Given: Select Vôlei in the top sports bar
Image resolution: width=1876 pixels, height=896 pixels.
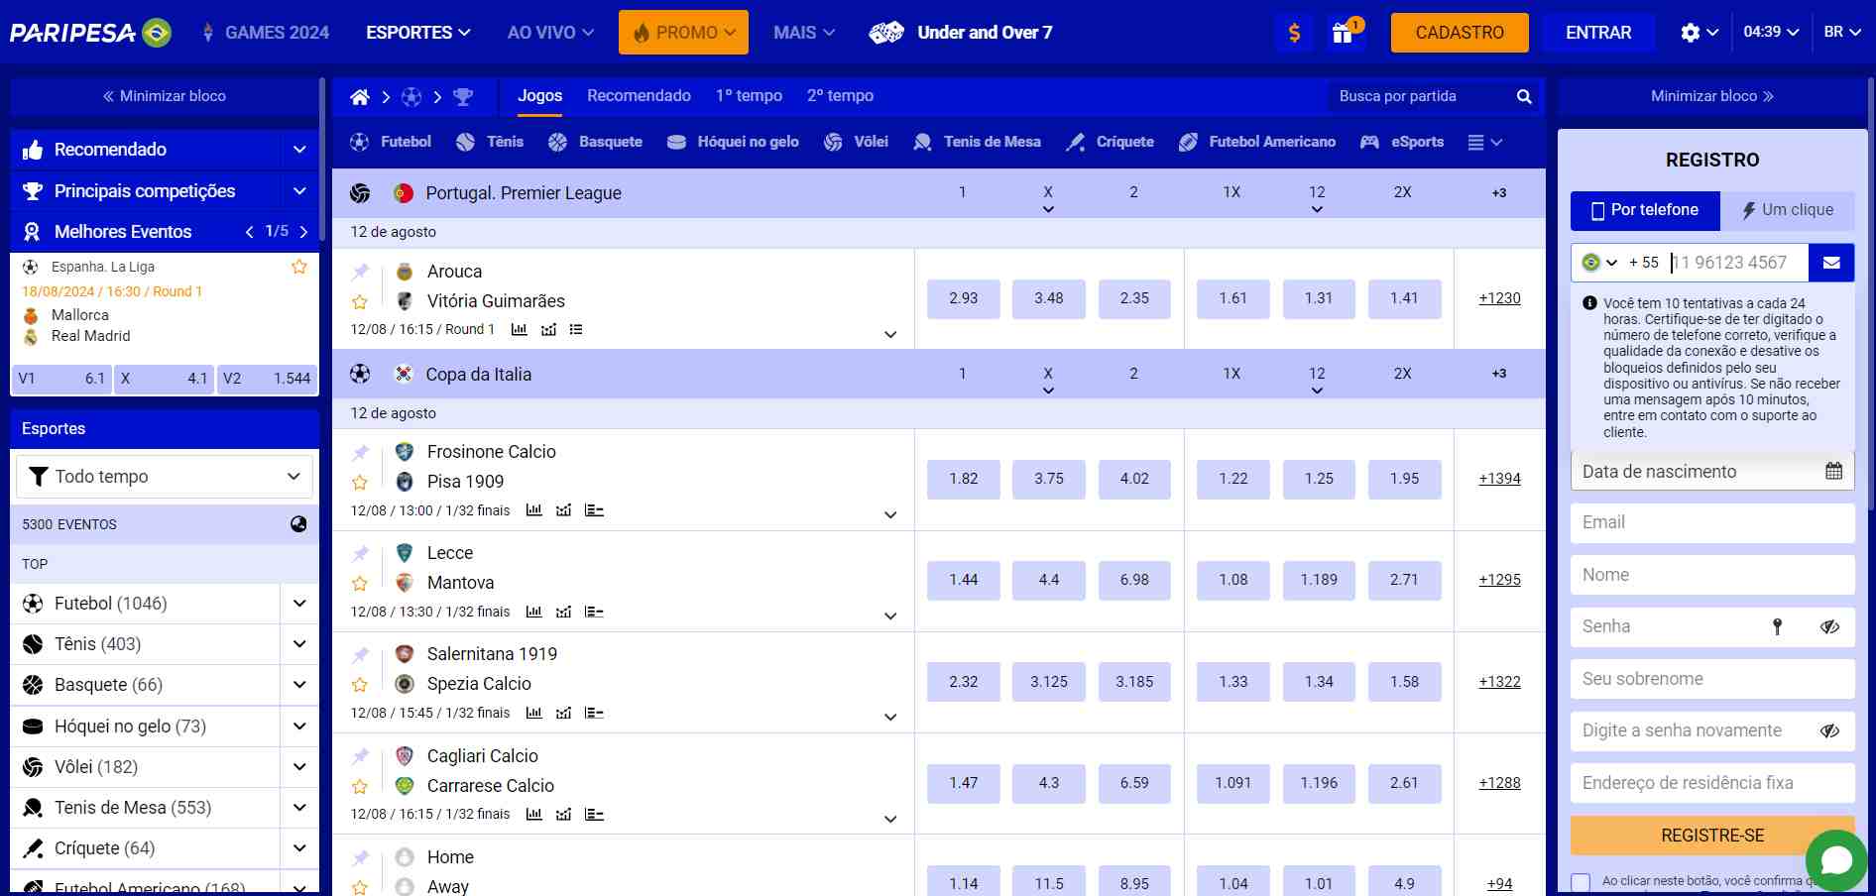Looking at the screenshot, I should pyautogui.click(x=856, y=142).
